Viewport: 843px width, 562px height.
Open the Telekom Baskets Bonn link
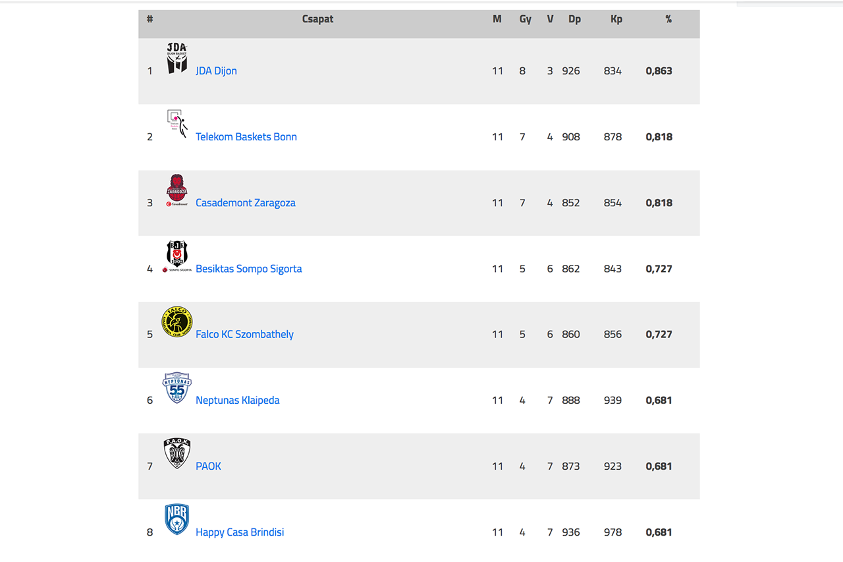[246, 137]
